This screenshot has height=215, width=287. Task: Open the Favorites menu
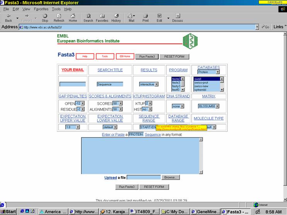(x=41, y=9)
